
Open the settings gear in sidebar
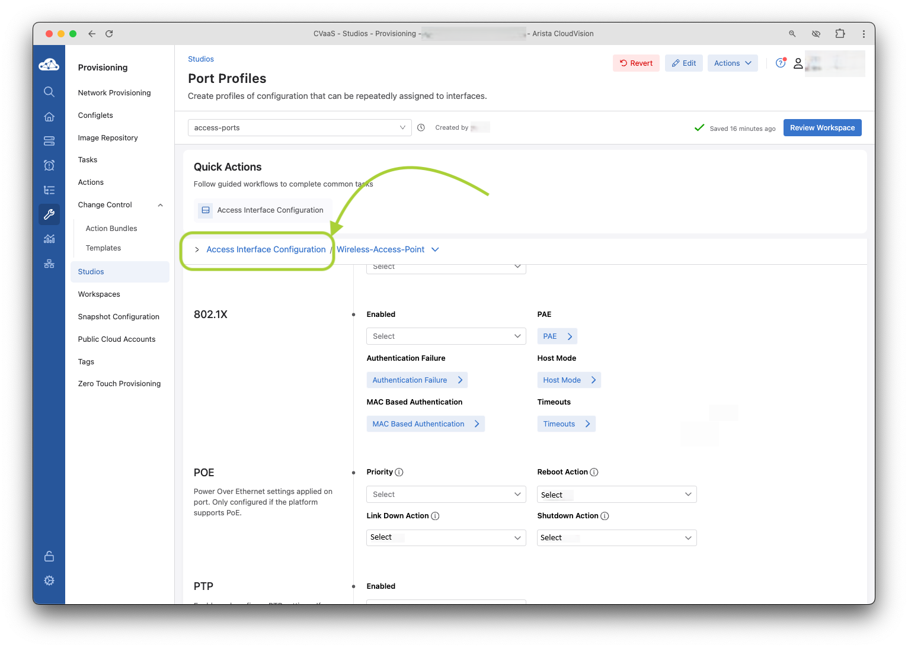coord(49,580)
